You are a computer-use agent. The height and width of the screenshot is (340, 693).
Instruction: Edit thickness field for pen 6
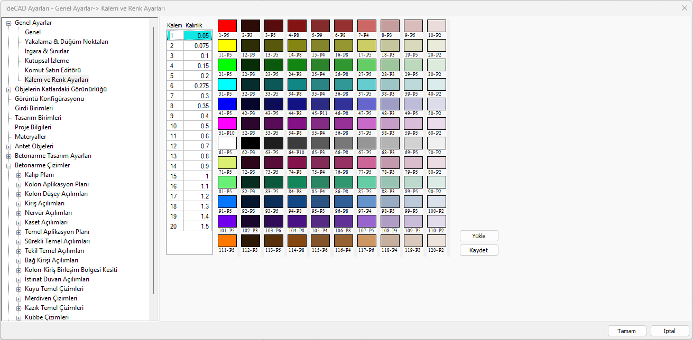click(198, 86)
